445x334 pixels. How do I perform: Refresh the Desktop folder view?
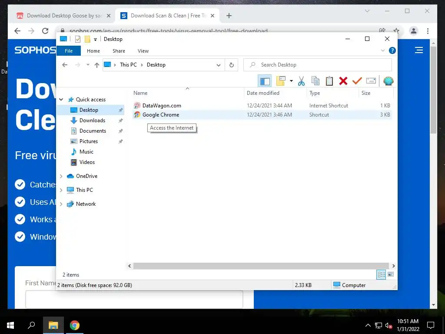[x=232, y=65]
